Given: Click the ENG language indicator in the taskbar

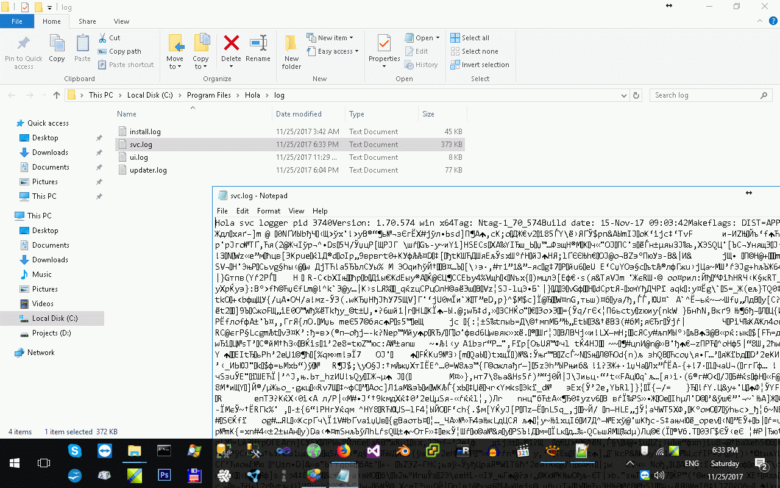Looking at the screenshot, I should tap(692, 464).
